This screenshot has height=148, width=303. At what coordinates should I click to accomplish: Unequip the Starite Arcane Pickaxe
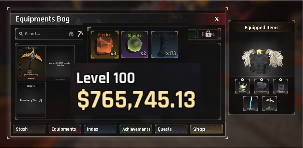31,79
